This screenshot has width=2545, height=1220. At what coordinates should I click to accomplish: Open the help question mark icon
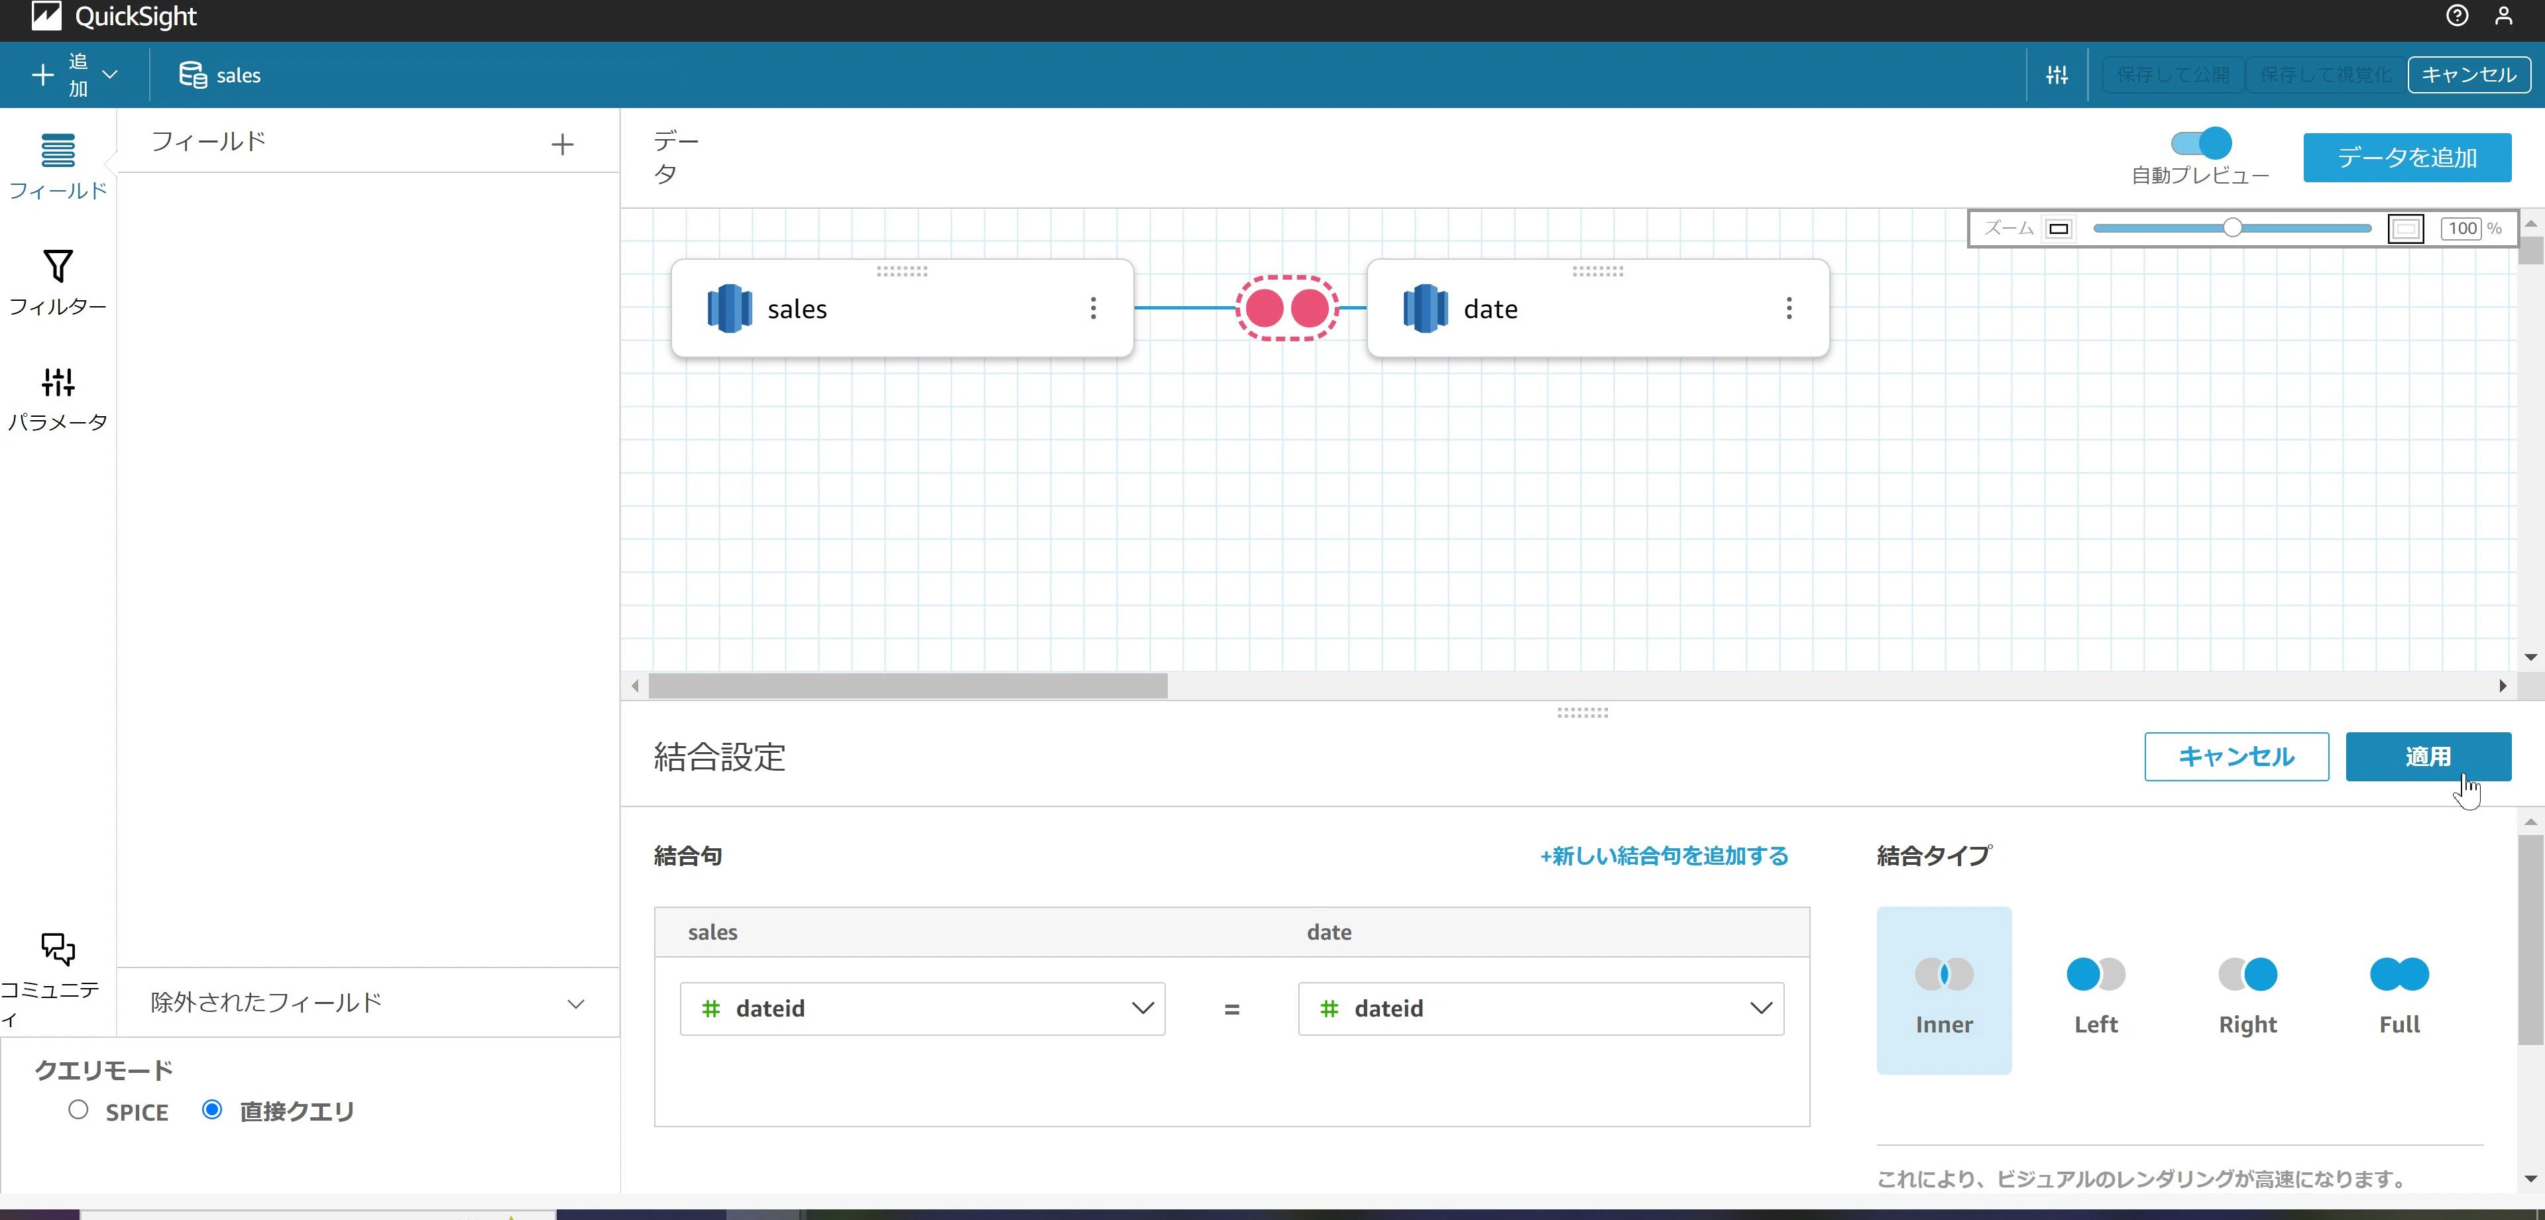pyautogui.click(x=2456, y=15)
